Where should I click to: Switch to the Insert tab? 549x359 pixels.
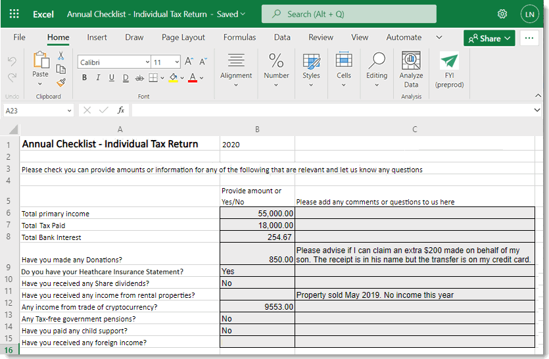tap(97, 37)
